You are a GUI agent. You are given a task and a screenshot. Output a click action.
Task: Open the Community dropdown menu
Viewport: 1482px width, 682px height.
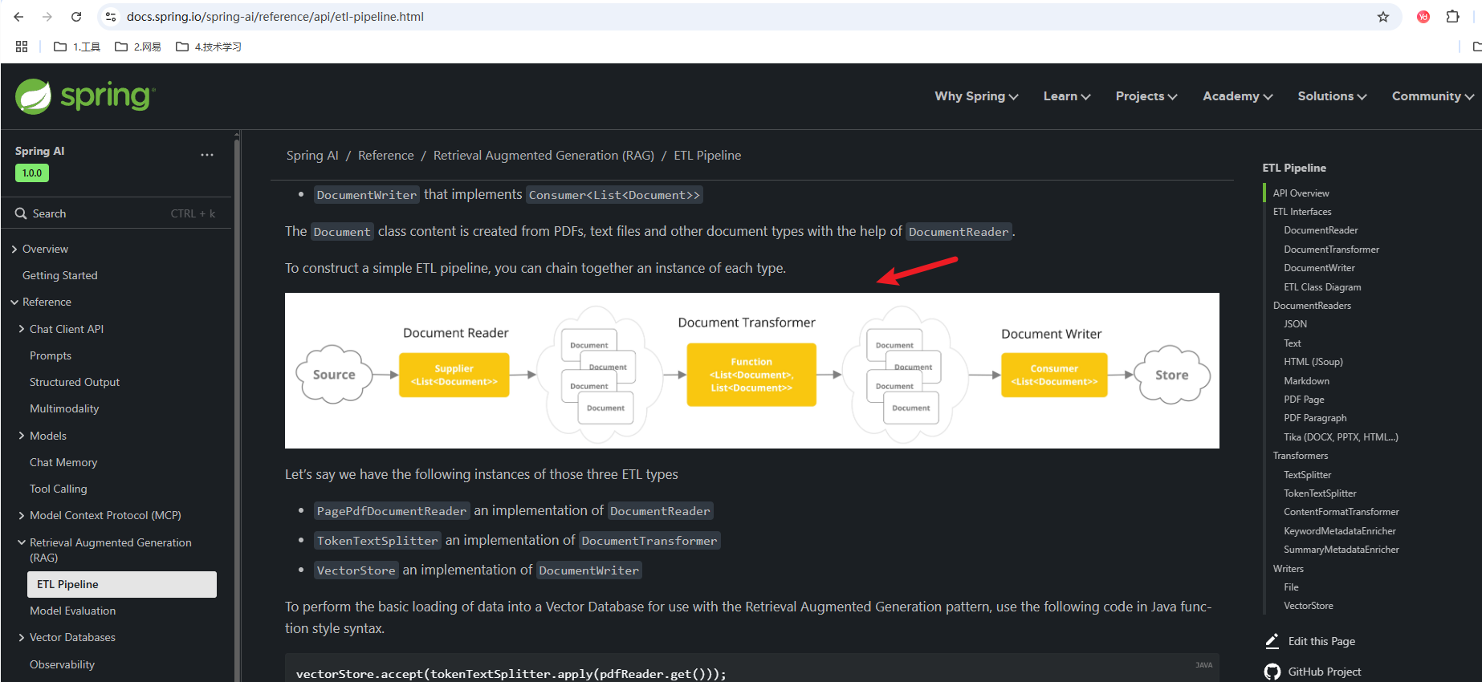[x=1433, y=96]
